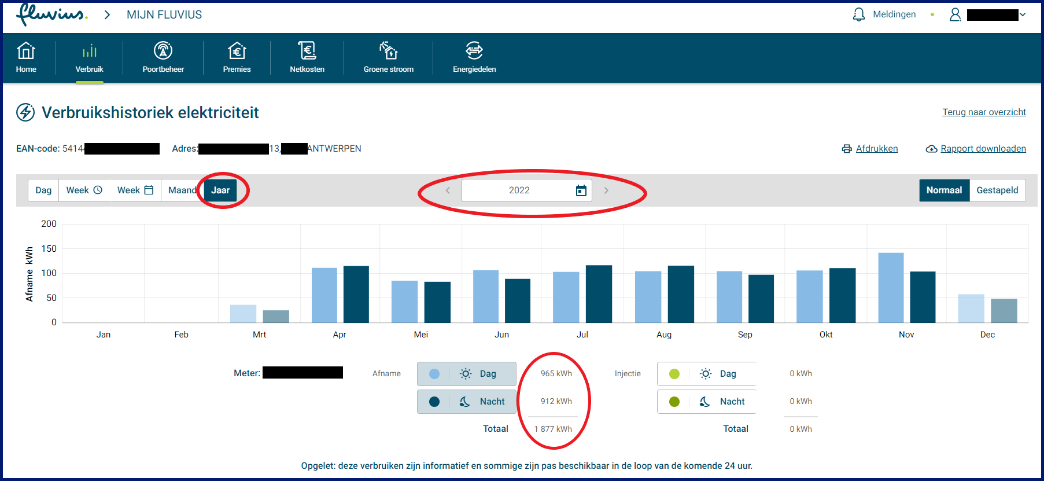
Task: Click the Afdrukken print link
Action: point(876,149)
